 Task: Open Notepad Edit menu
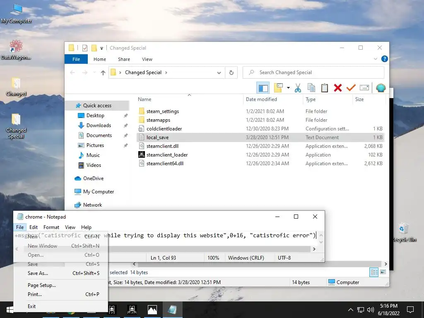pos(34,227)
